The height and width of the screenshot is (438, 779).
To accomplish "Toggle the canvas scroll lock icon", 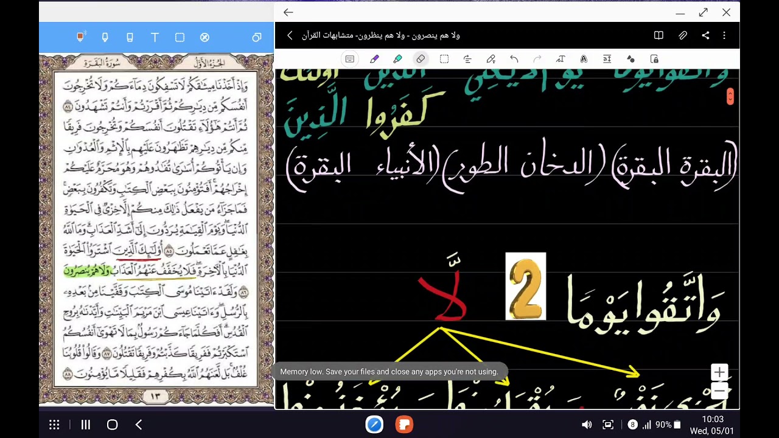I will pos(654,59).
